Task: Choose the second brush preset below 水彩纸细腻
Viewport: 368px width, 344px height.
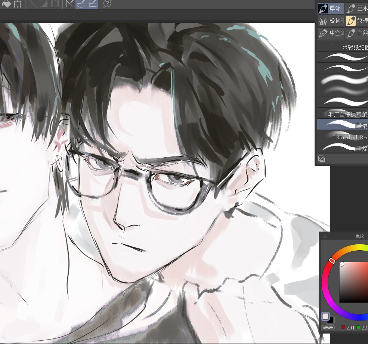Action: (x=343, y=68)
